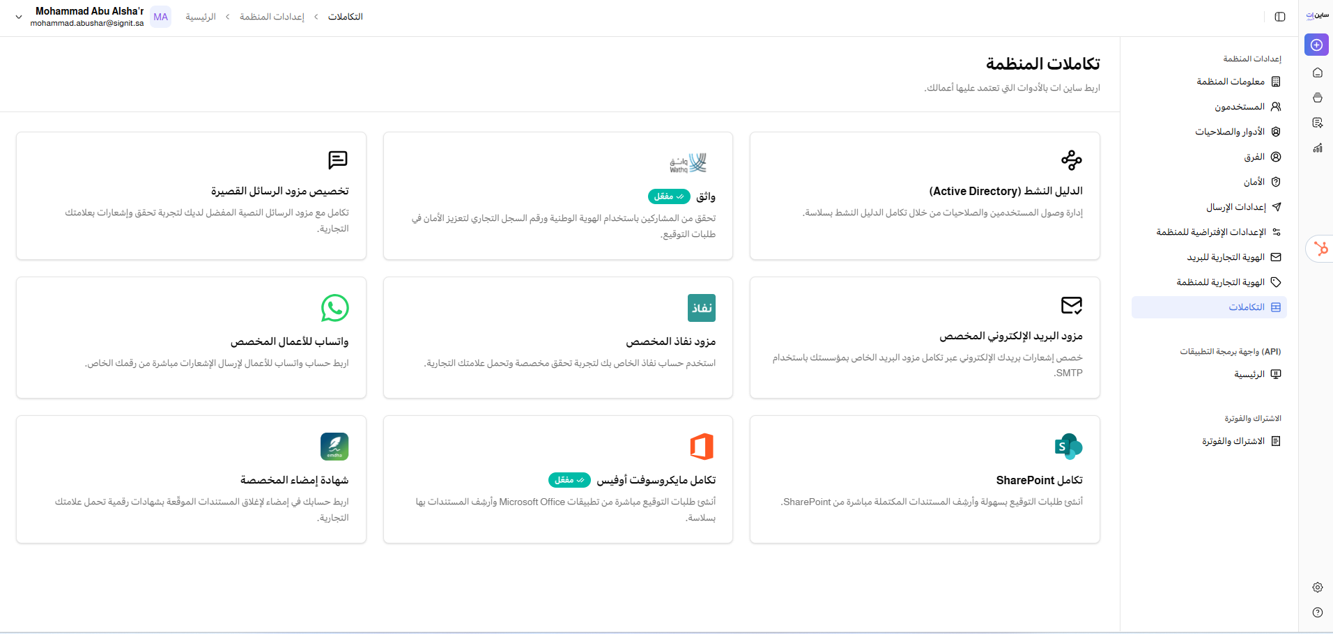Image resolution: width=1333 pixels, height=634 pixels.
Task: Click إعدادات المنظمة breadcrumb link
Action: click(x=272, y=17)
